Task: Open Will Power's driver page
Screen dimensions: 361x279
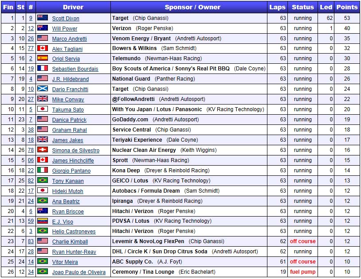Action: (x=64, y=29)
